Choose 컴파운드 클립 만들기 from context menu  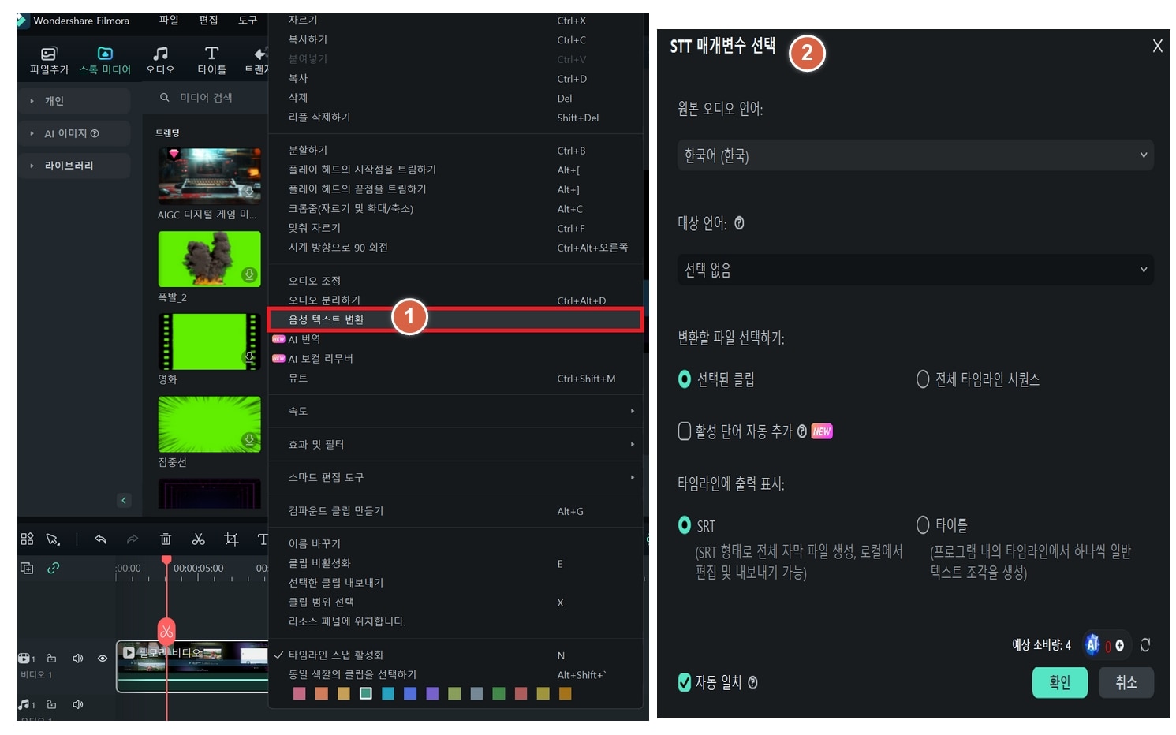(456, 511)
